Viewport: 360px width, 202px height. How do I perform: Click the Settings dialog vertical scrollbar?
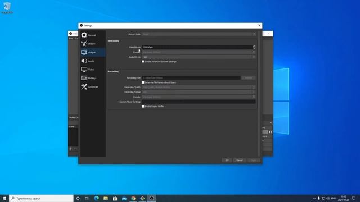259,94
